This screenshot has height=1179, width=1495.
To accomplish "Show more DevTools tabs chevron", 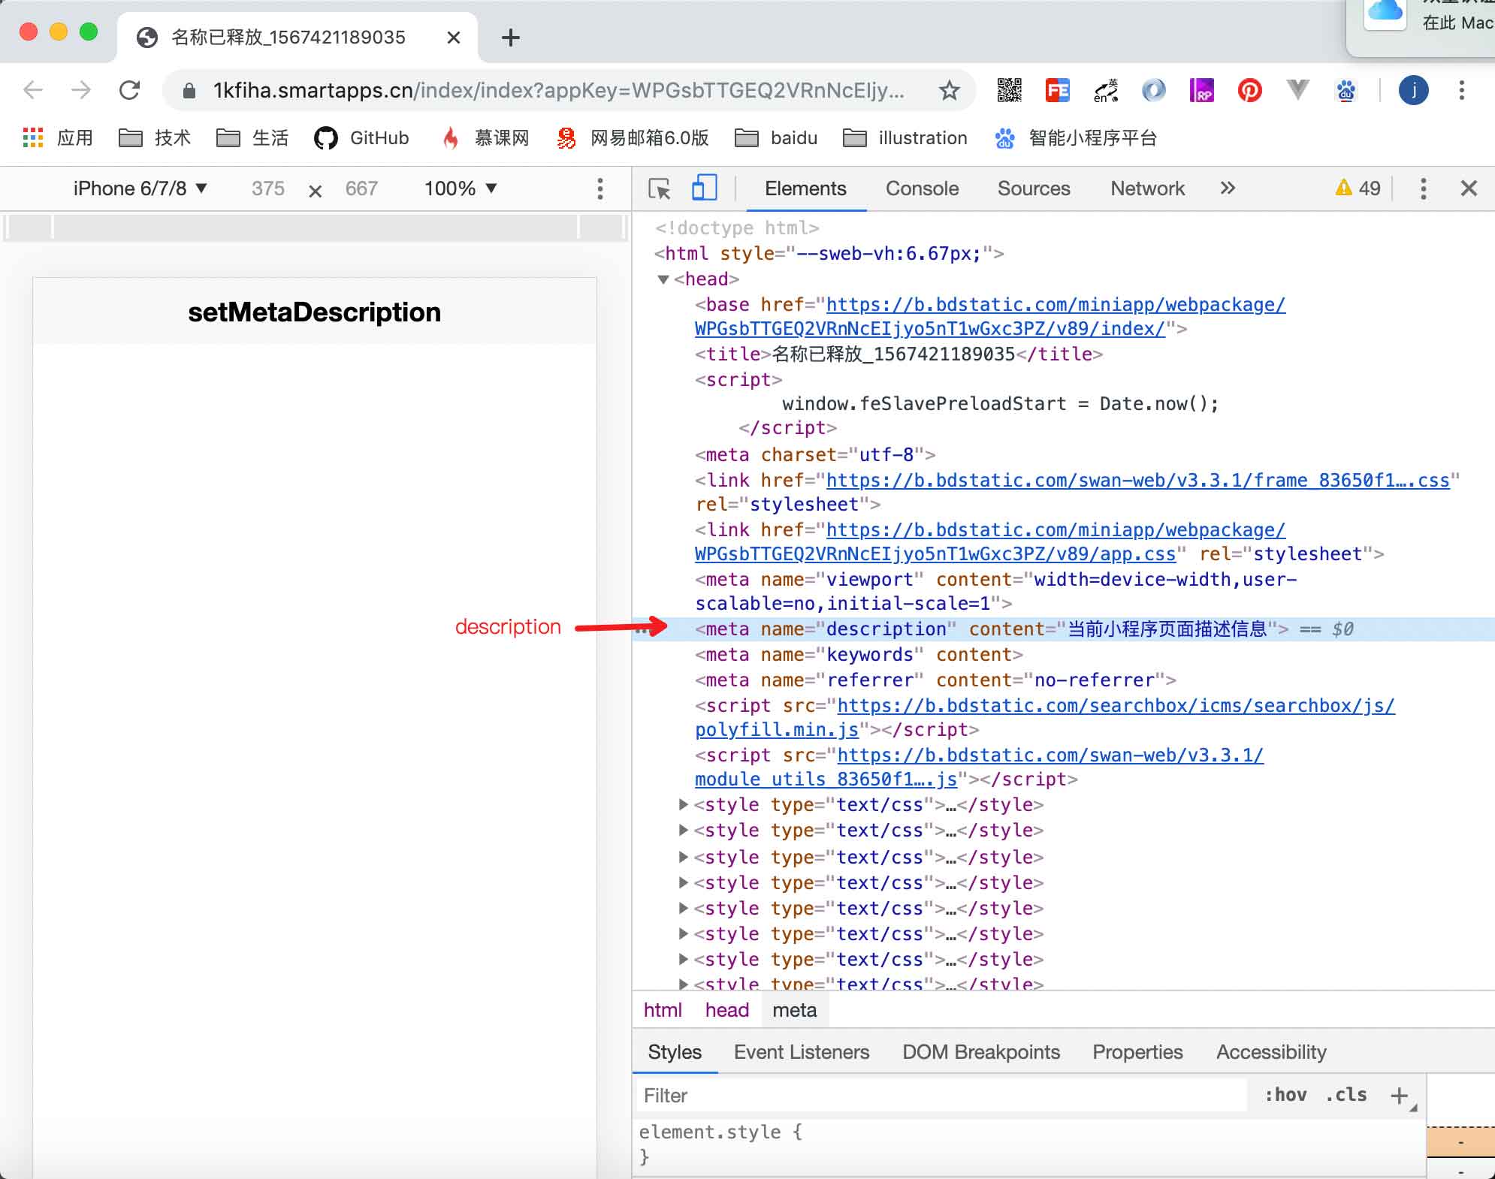I will tap(1228, 188).
